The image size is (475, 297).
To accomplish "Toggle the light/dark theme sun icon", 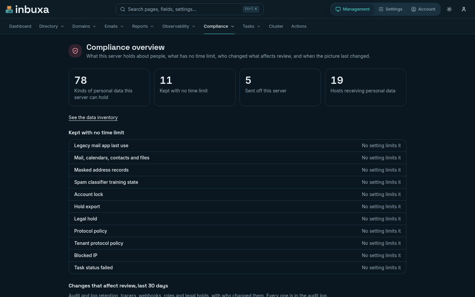I will pos(449,9).
